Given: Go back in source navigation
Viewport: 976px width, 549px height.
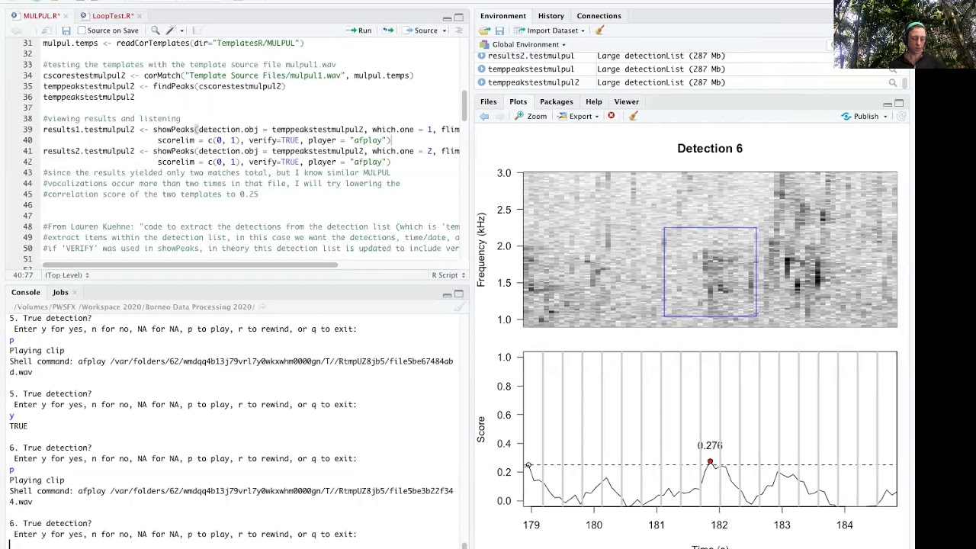Looking at the screenshot, I should pos(16,30).
